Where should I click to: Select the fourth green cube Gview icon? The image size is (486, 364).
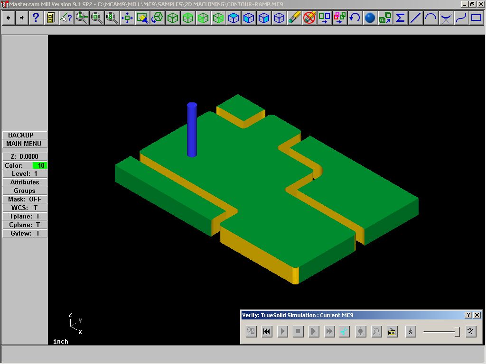[218, 18]
